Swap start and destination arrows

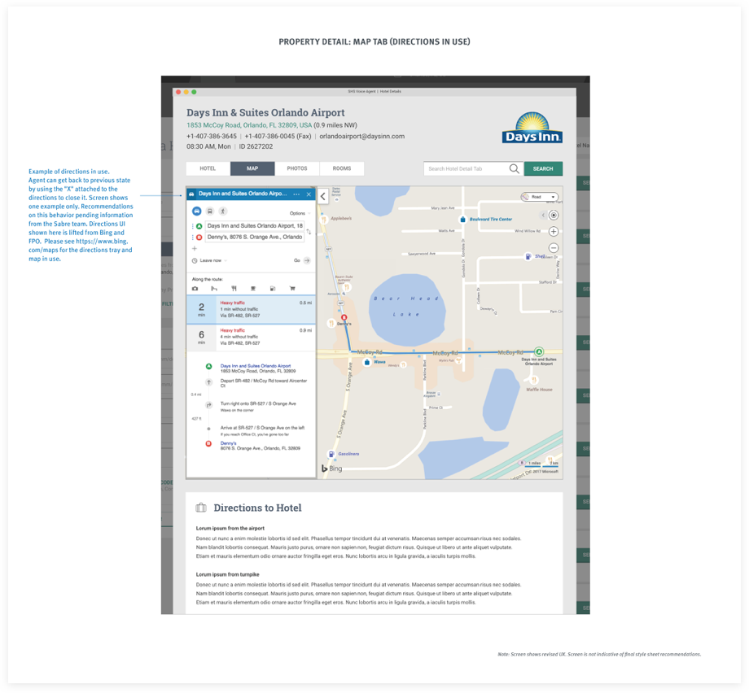coord(309,232)
